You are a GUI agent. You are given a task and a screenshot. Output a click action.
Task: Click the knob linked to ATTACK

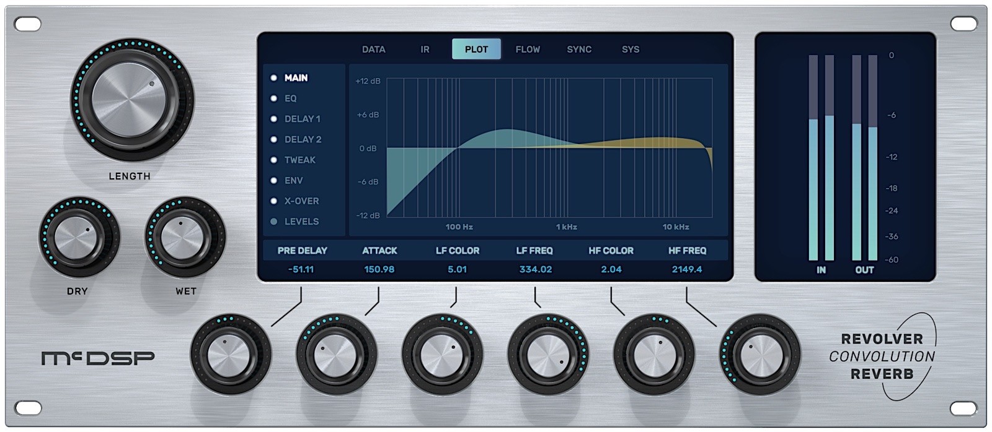pos(337,355)
